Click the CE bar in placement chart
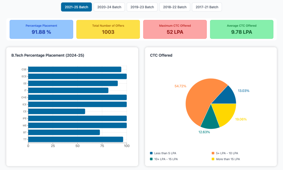The image size is (283, 170). [x=57, y=111]
